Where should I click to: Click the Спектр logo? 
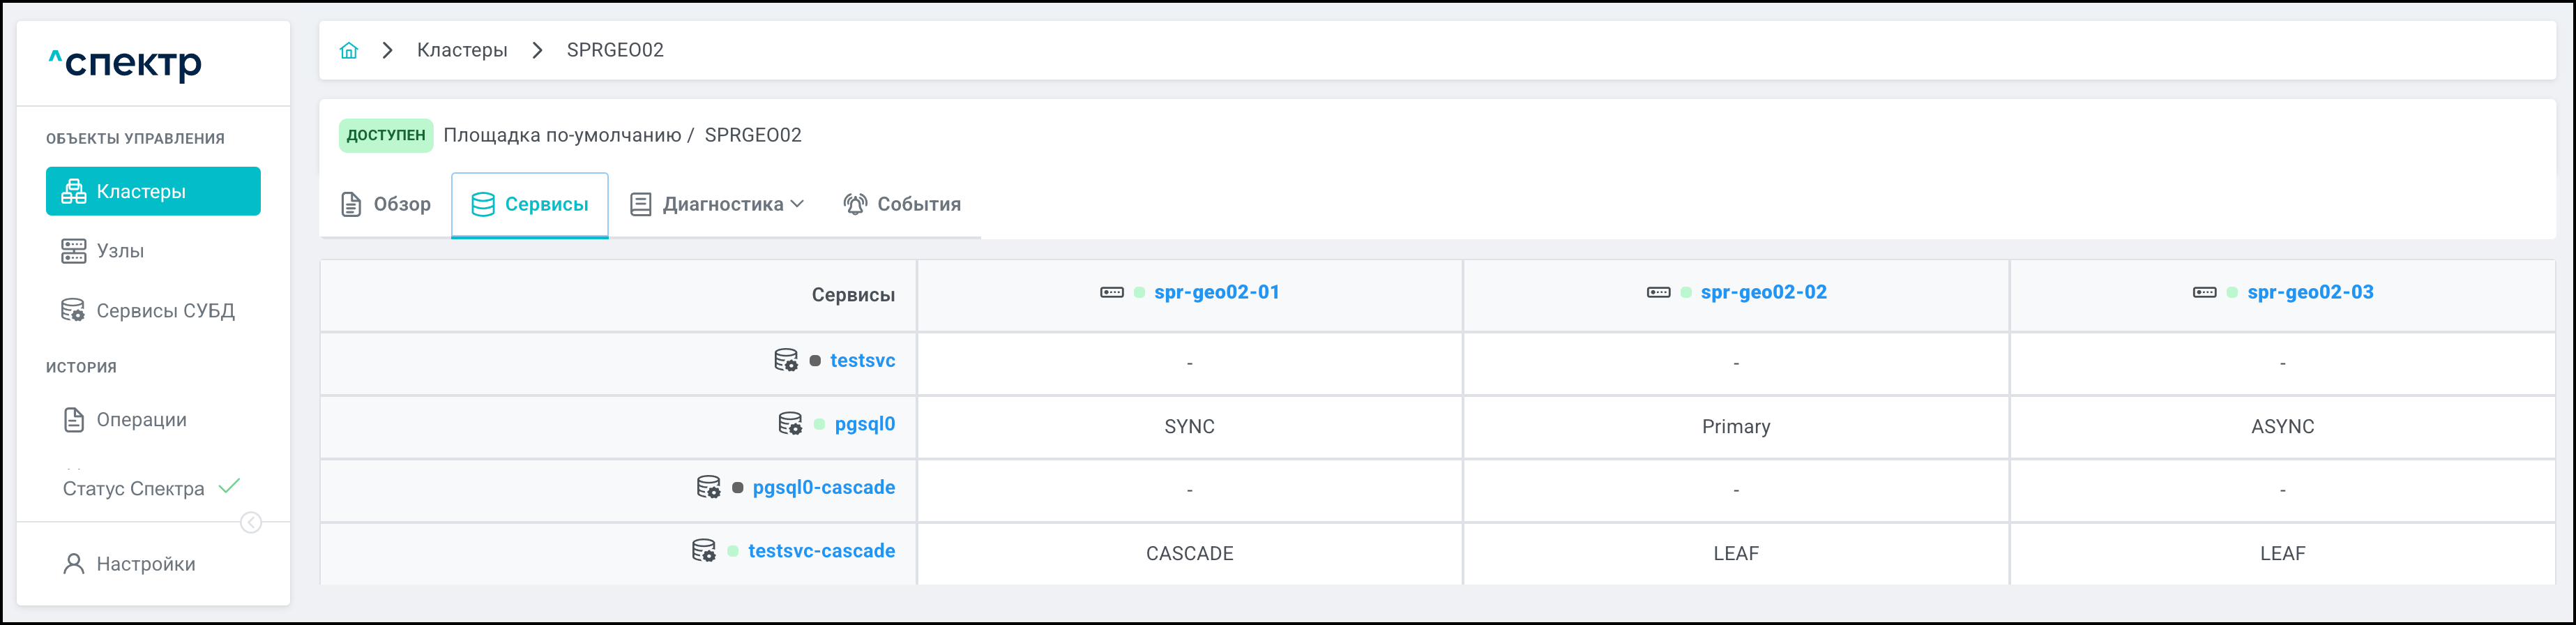126,64
